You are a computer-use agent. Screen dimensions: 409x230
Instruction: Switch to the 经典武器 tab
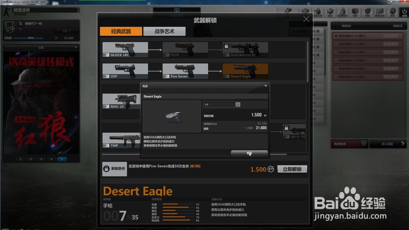point(121,32)
